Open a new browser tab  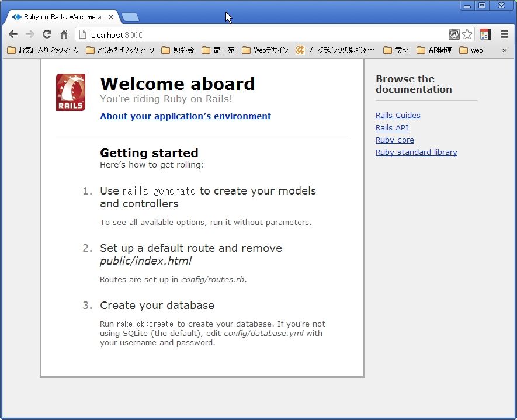click(x=130, y=17)
